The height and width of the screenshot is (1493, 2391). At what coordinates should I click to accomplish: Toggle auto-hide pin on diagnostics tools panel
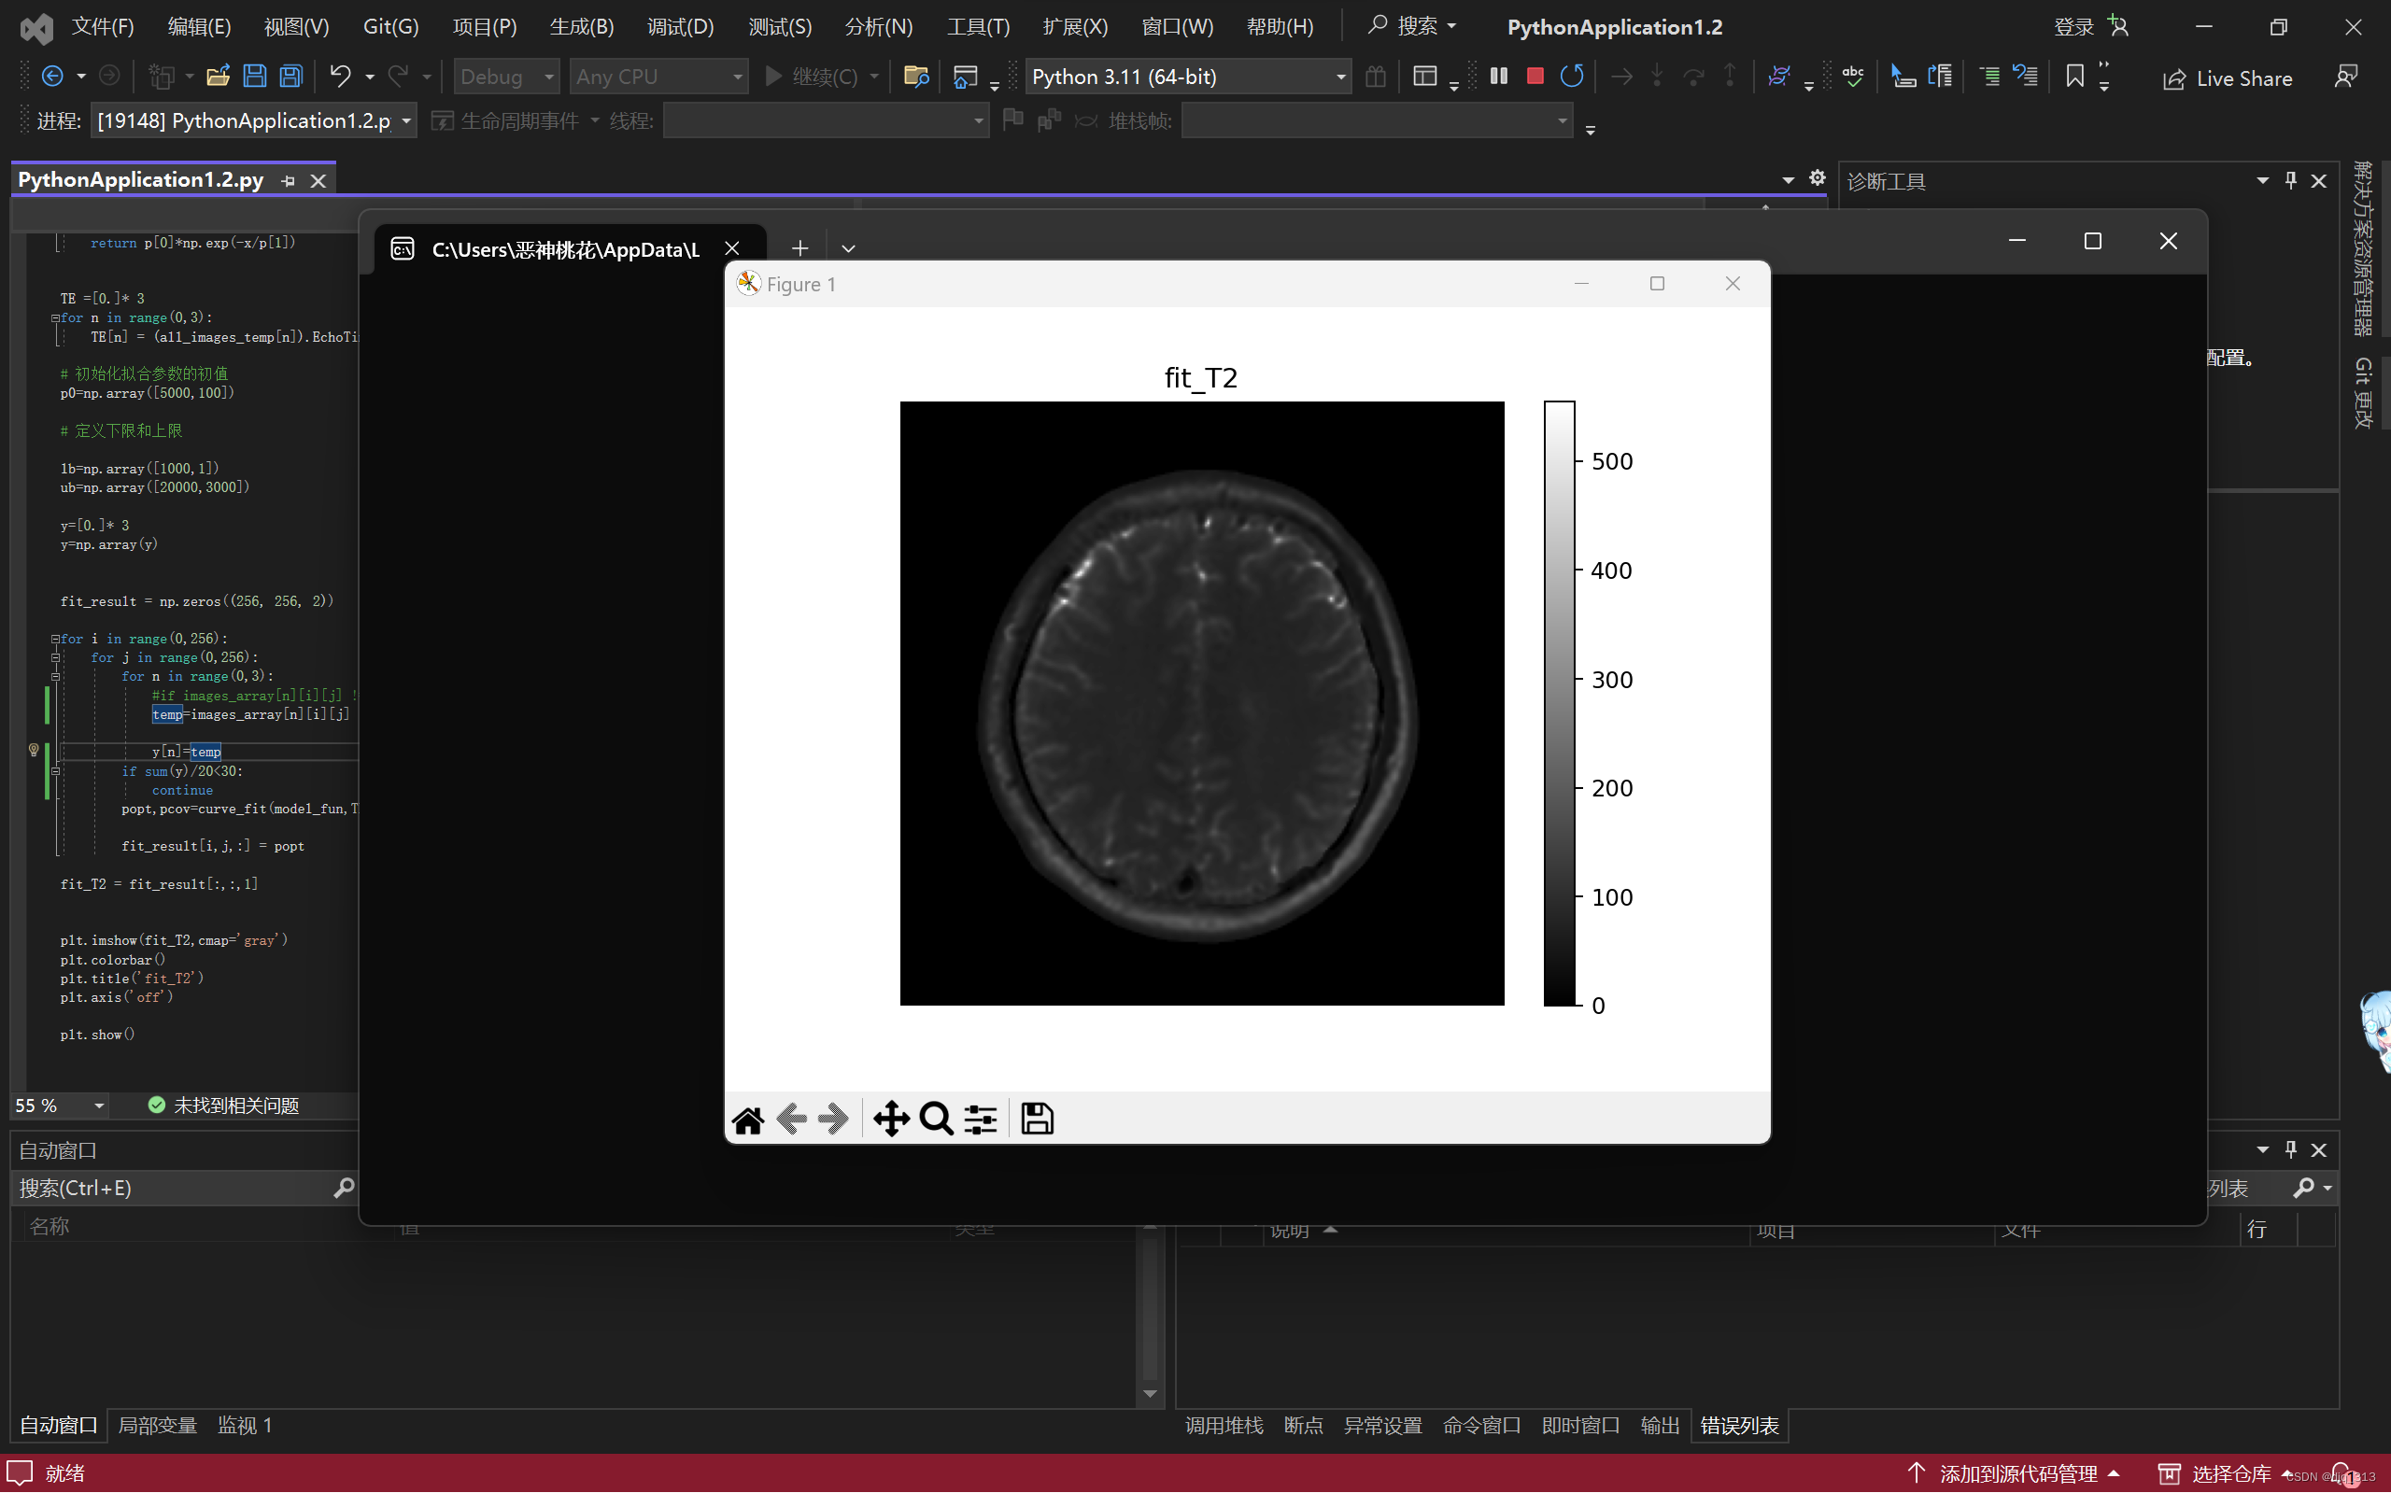[2290, 181]
